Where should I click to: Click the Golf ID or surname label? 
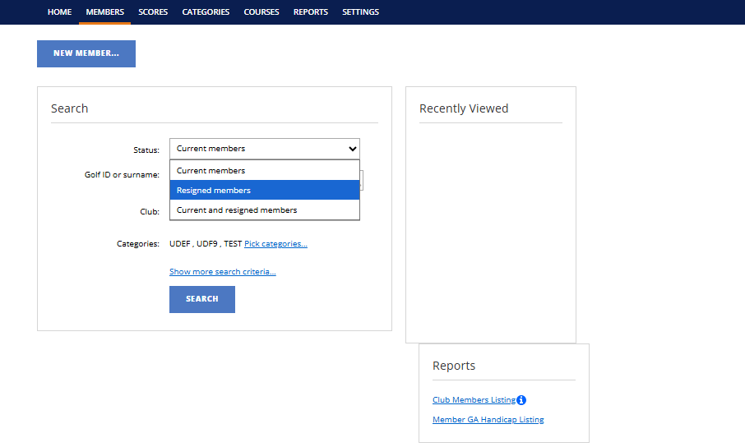(x=122, y=175)
